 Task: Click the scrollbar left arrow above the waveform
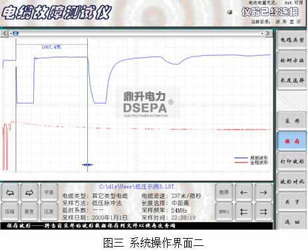(5, 33)
